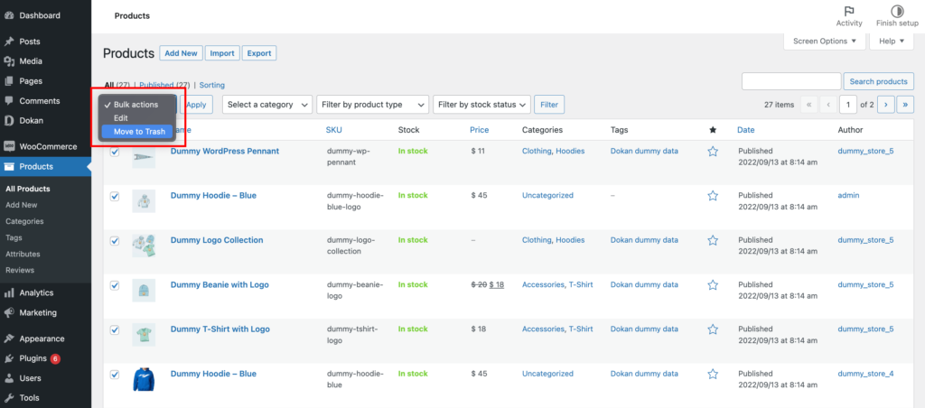Viewport: 925px width, 408px height.
Task: Expand the Help panel
Action: (892, 42)
